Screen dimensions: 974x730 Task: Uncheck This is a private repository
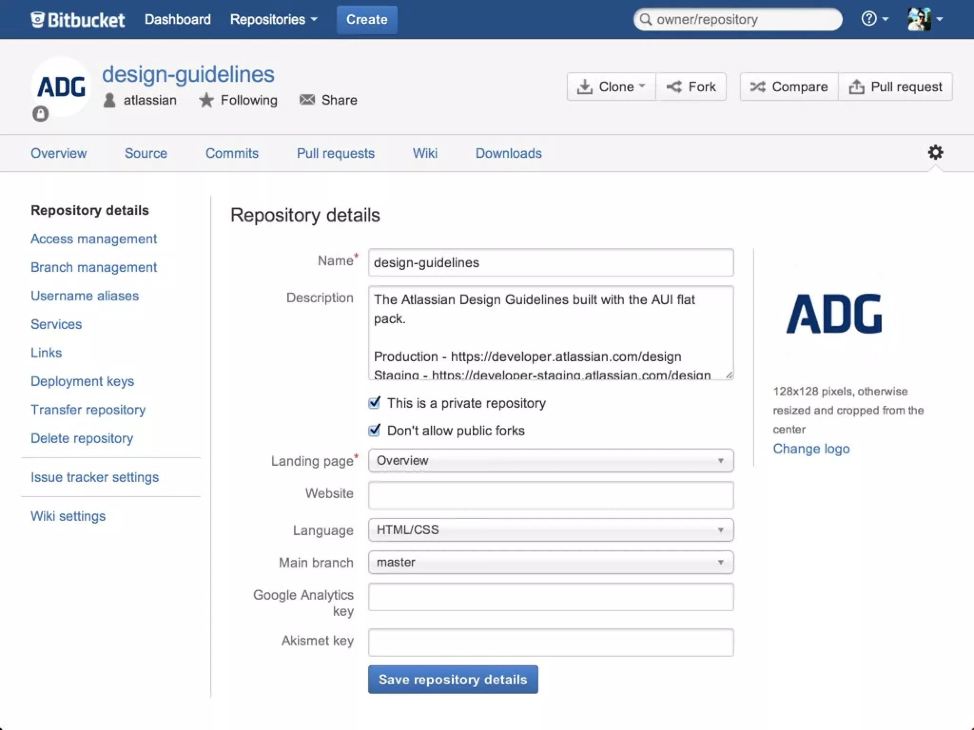tap(374, 403)
